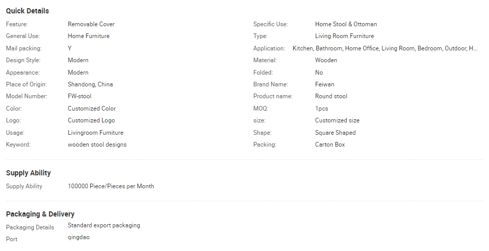Screen dimensions: 489x251
Task: Select the Carton Box packing value
Action: click(x=330, y=145)
